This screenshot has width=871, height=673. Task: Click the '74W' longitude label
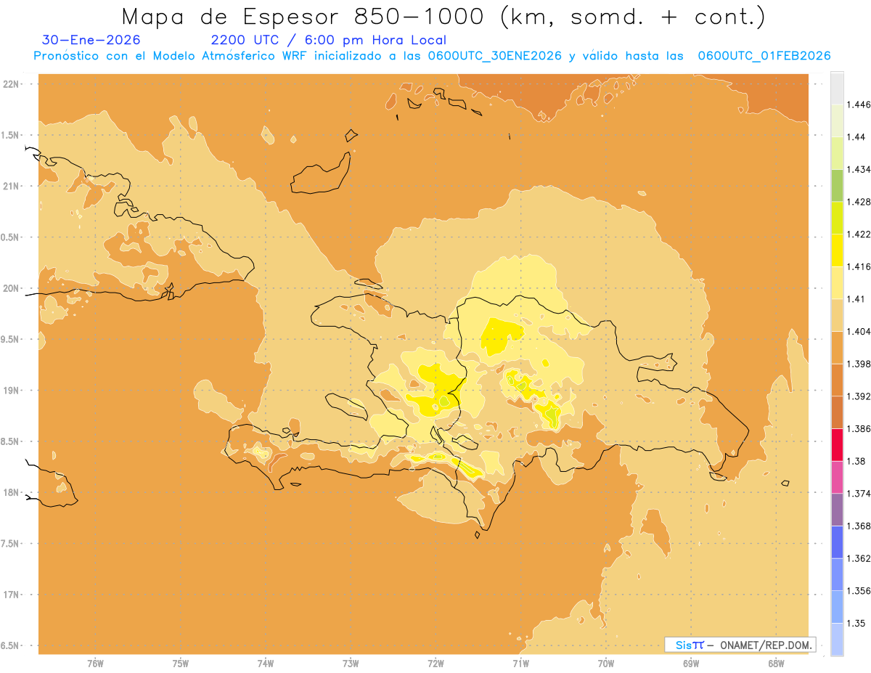266,663
